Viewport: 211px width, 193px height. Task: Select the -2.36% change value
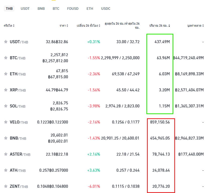pyautogui.click(x=94, y=74)
